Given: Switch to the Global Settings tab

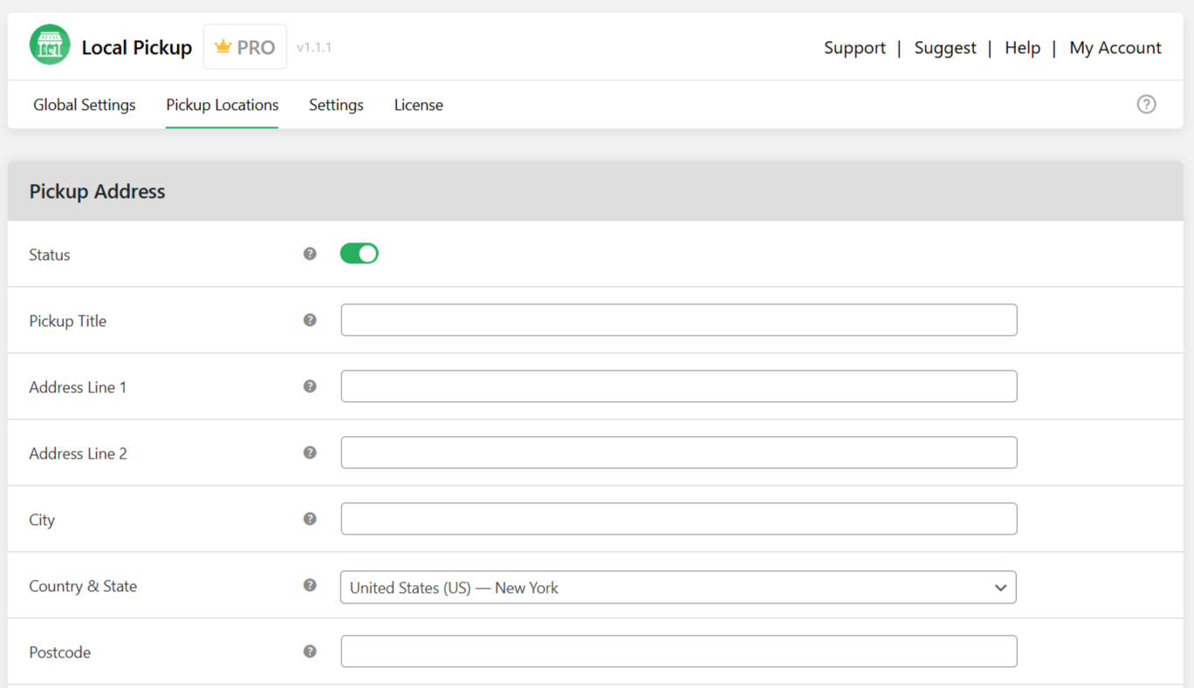Looking at the screenshot, I should tap(85, 105).
